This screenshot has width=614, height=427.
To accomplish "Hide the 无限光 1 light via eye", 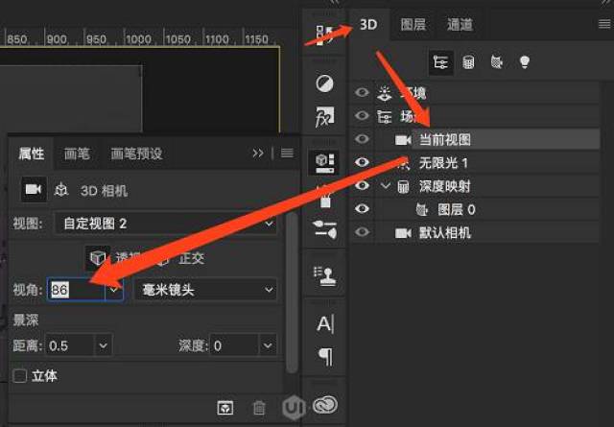I will click(362, 162).
